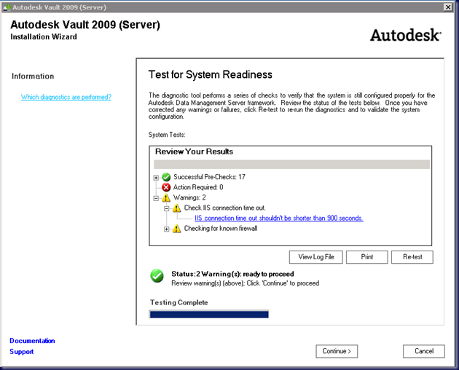Expand the Successful Pre-Checks node

click(156, 178)
